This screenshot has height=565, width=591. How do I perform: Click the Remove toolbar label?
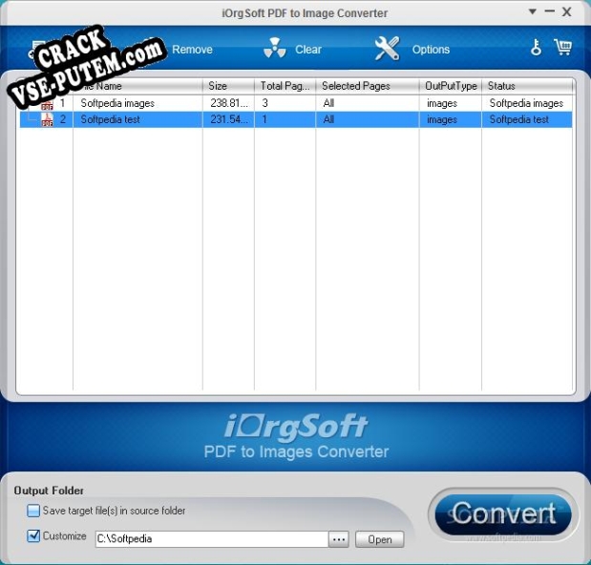tap(192, 50)
